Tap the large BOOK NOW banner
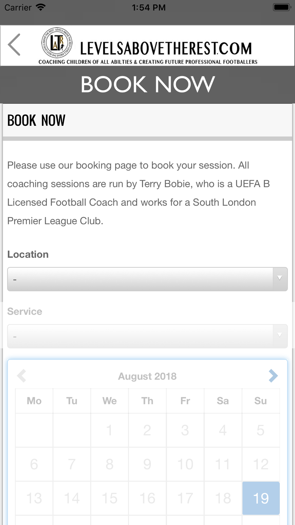Image resolution: width=295 pixels, height=525 pixels. click(x=147, y=84)
